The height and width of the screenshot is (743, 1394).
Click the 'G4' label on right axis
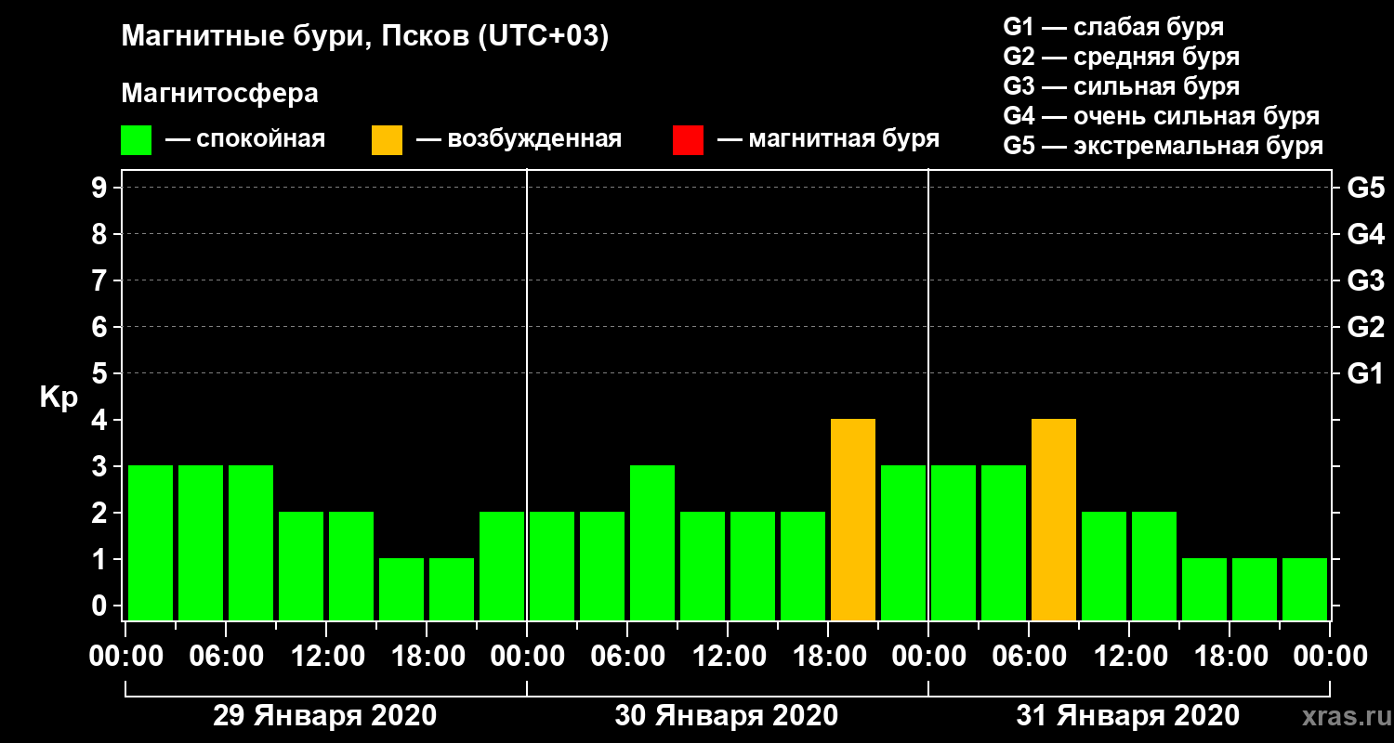1366,234
